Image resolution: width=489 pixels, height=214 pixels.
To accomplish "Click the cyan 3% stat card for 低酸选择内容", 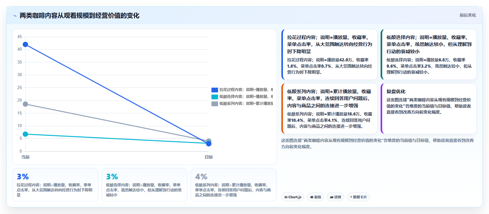I will (x=144, y=185).
